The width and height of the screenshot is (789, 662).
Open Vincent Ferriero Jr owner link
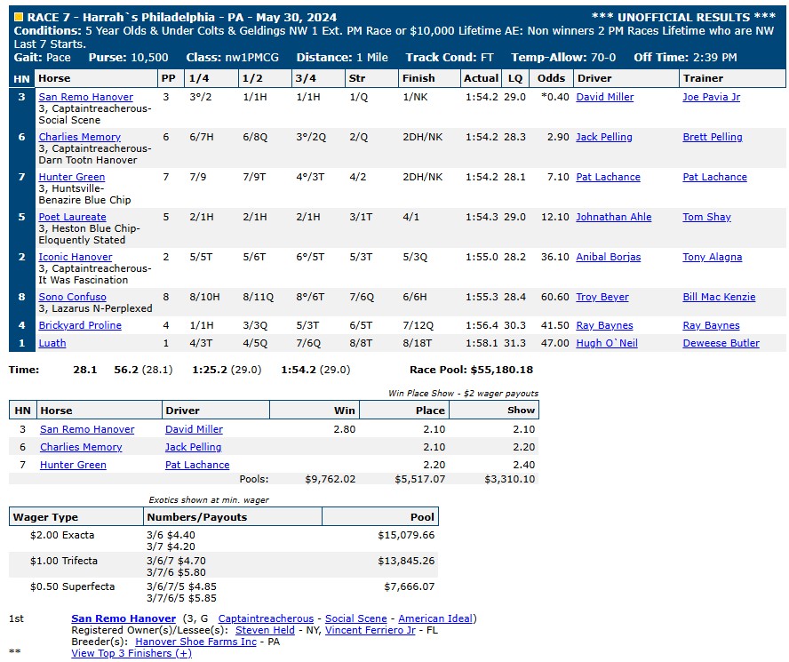point(371,630)
